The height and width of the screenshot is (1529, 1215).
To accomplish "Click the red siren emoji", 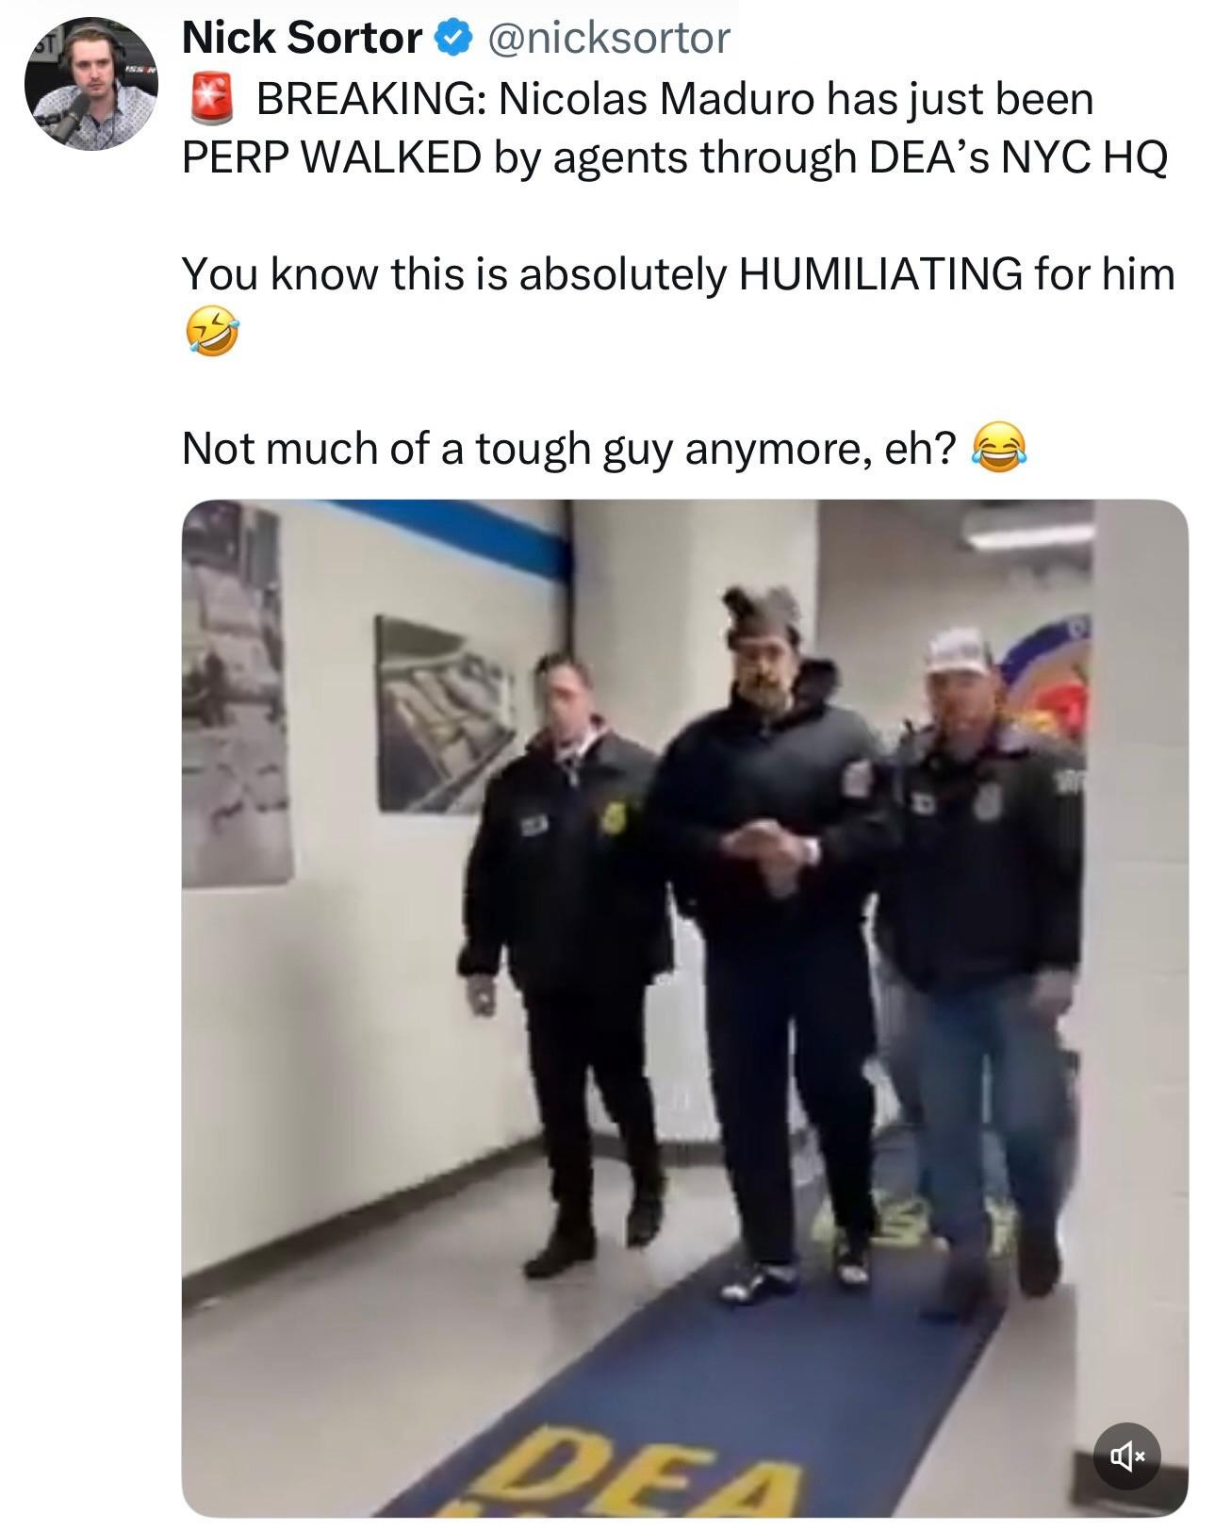I will click(x=212, y=100).
